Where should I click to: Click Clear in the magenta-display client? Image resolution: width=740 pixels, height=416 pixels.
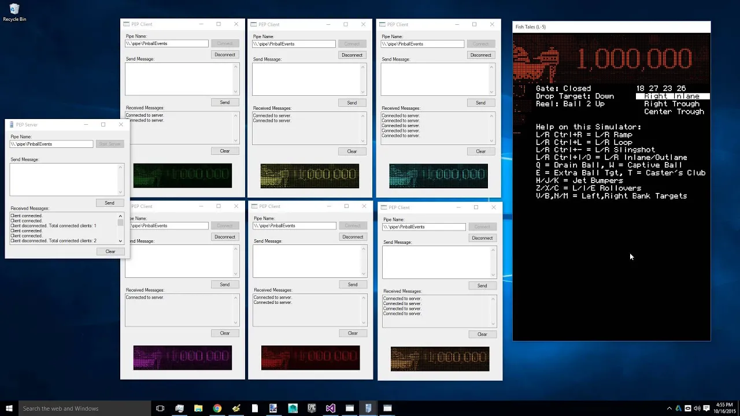[x=225, y=333]
